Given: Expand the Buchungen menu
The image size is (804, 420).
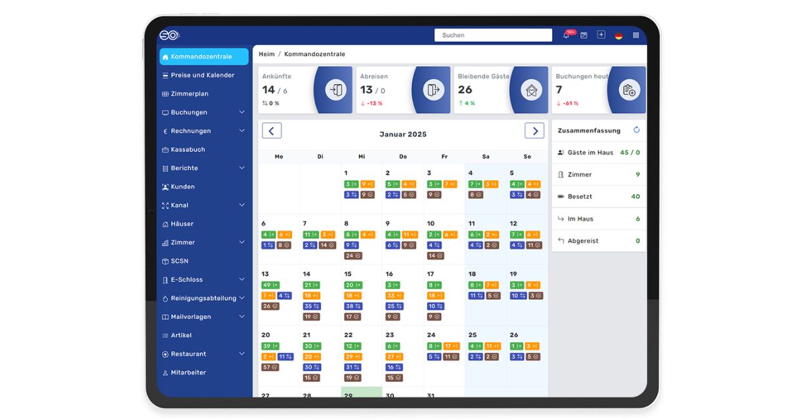Looking at the screenshot, I should (190, 112).
